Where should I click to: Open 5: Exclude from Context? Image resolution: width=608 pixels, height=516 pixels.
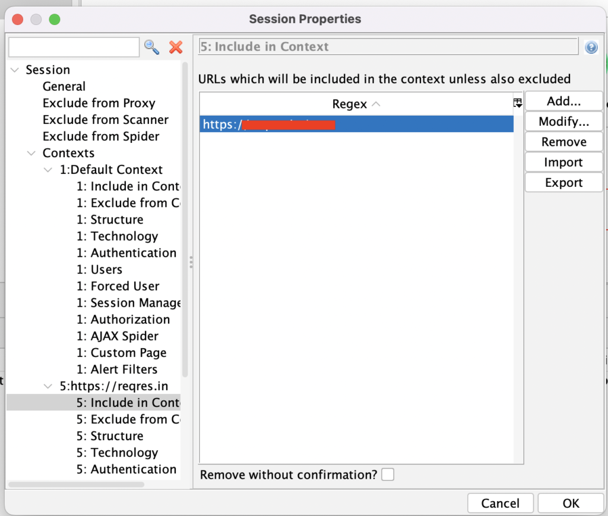pyautogui.click(x=128, y=419)
